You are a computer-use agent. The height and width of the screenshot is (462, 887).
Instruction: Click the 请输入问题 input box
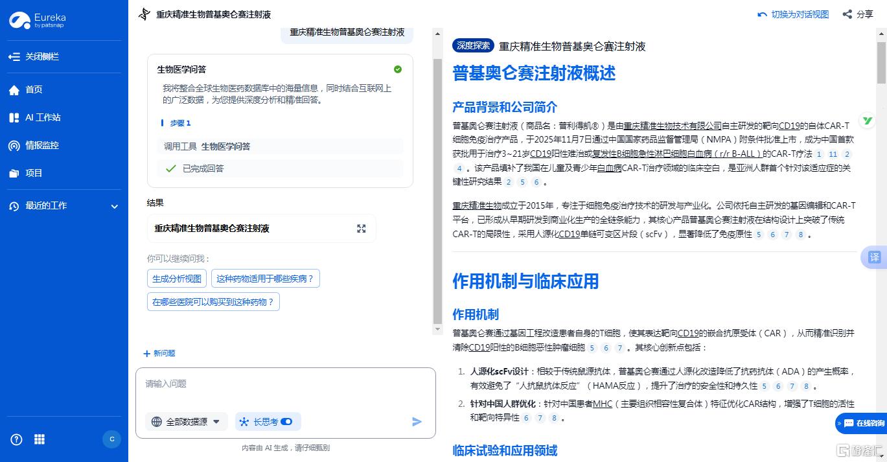click(x=285, y=384)
